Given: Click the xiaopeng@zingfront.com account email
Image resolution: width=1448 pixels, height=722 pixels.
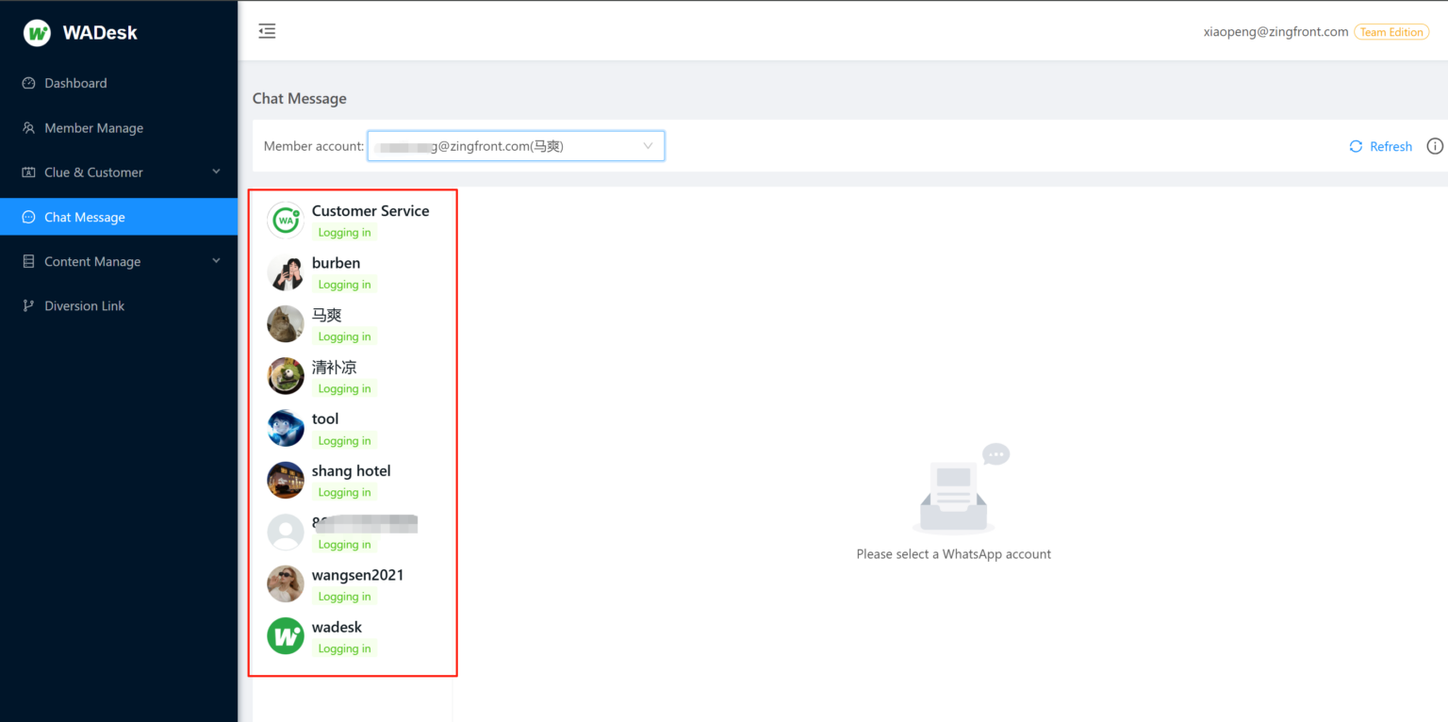Looking at the screenshot, I should 1275,32.
